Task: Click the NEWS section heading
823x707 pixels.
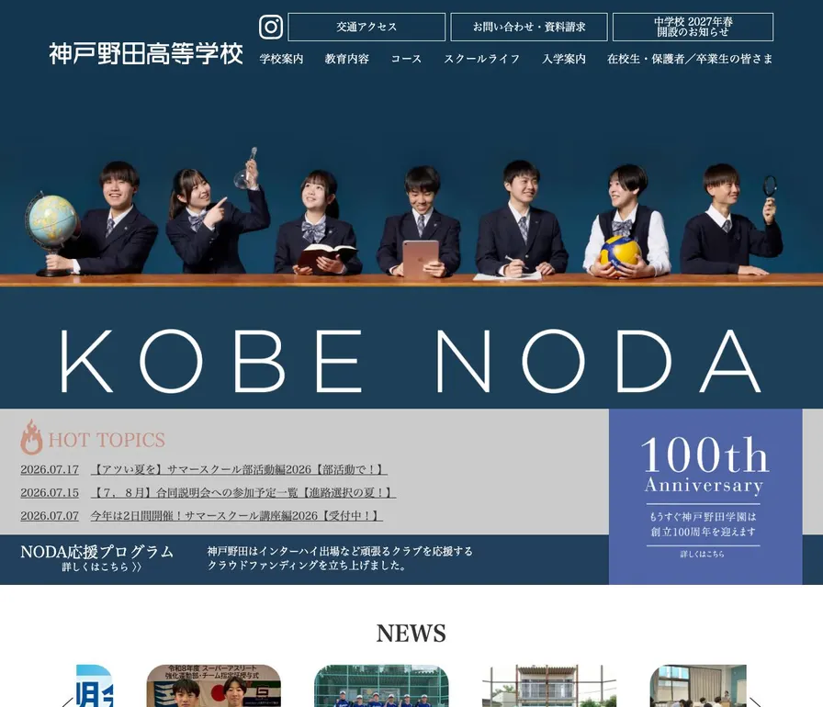Action: [411, 633]
